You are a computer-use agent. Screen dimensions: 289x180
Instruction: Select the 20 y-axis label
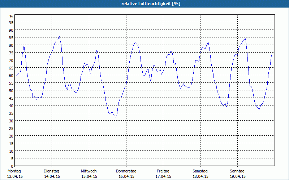pos(11,136)
